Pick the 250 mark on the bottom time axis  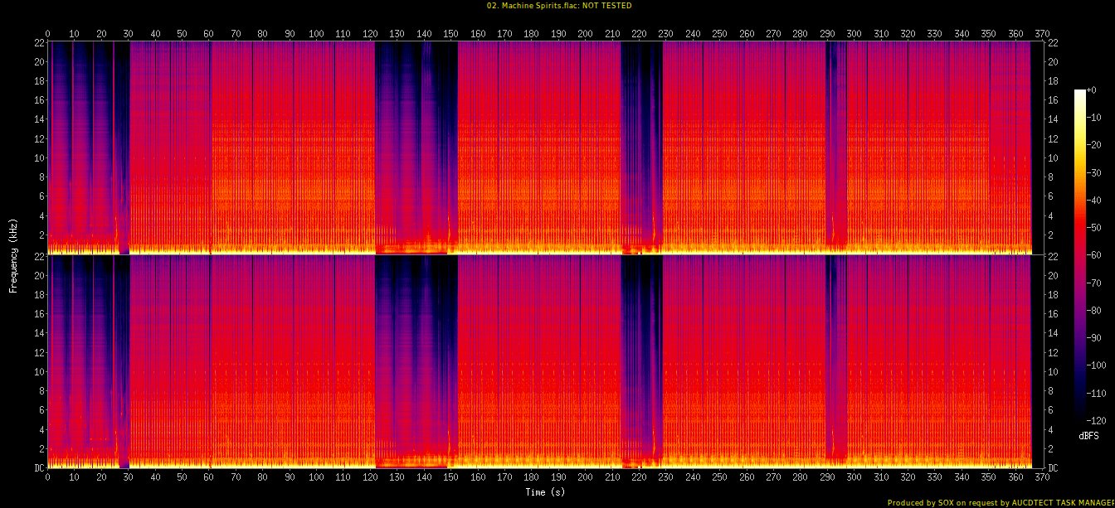click(x=719, y=477)
